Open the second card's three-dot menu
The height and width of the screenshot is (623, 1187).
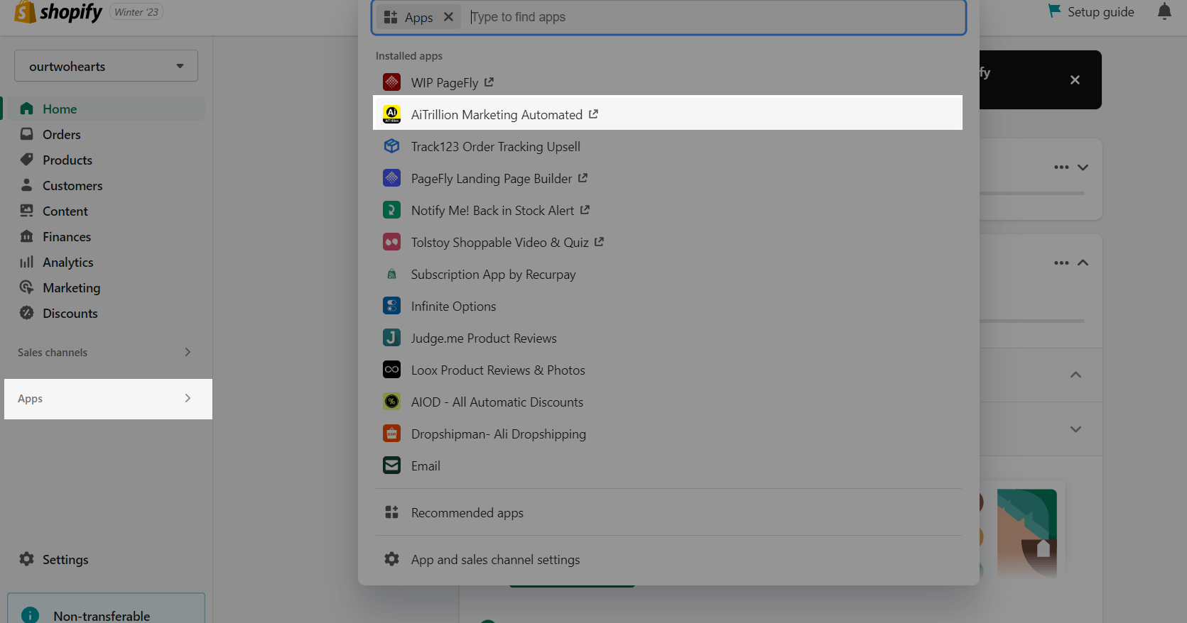coord(1061,263)
